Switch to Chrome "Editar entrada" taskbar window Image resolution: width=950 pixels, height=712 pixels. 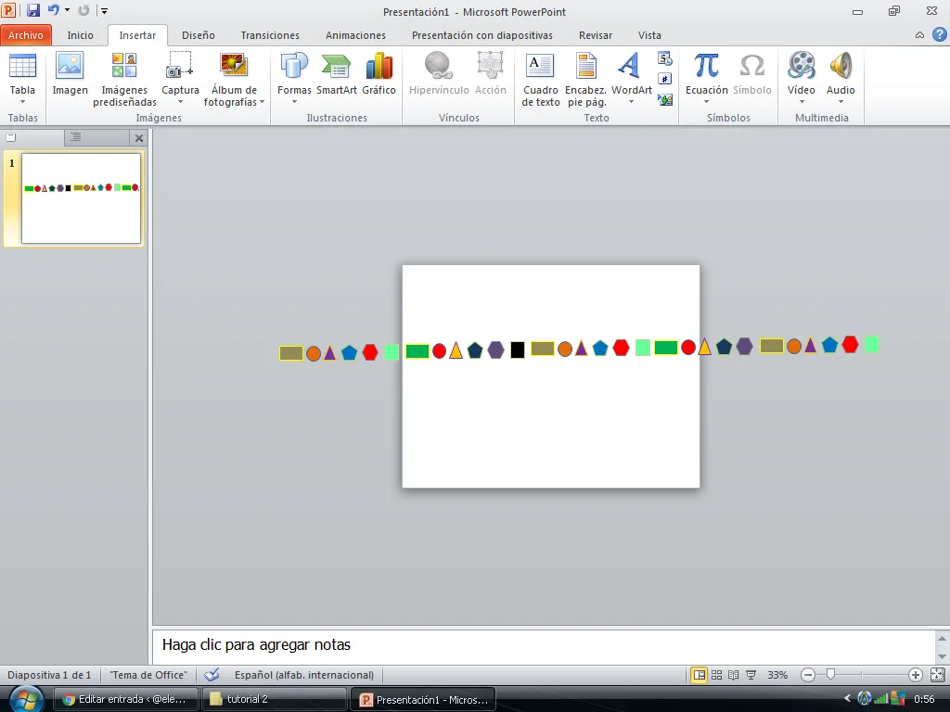[x=125, y=699]
